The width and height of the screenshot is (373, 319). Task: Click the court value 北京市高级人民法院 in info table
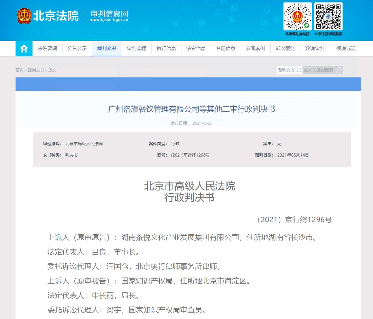84,144
